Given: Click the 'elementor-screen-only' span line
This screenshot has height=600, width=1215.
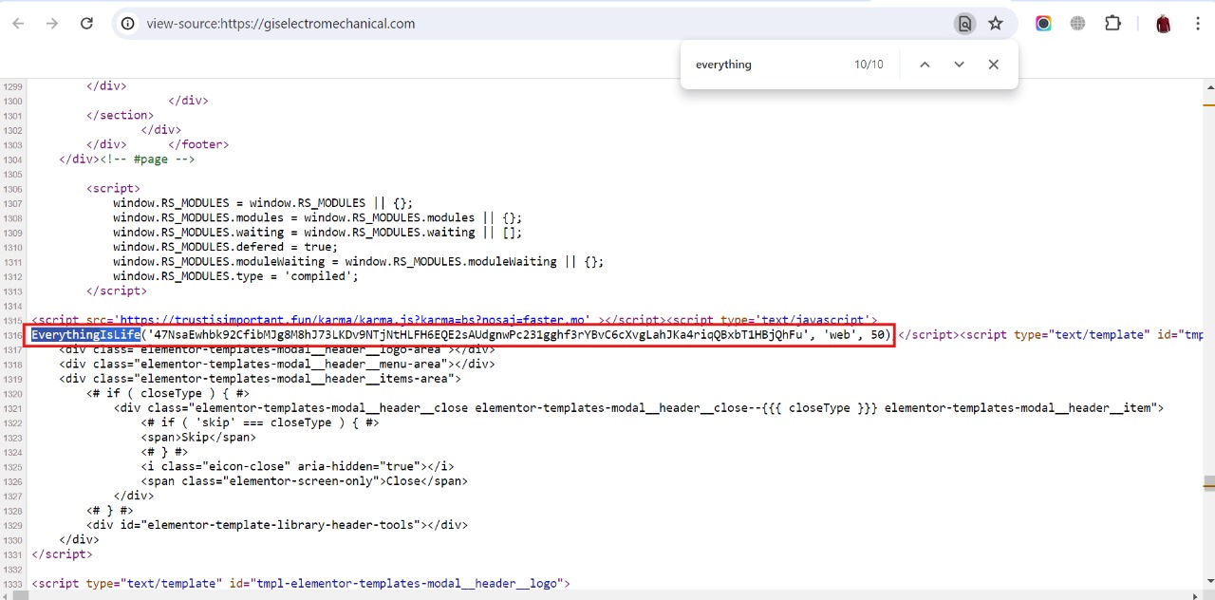Looking at the screenshot, I should (x=304, y=481).
